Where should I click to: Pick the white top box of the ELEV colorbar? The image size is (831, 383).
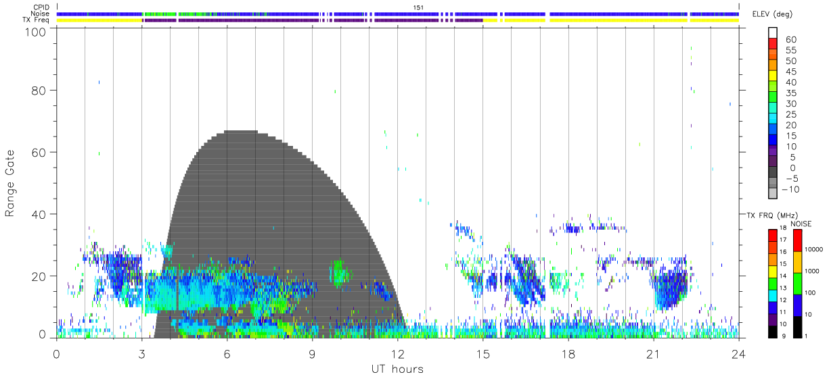click(772, 33)
